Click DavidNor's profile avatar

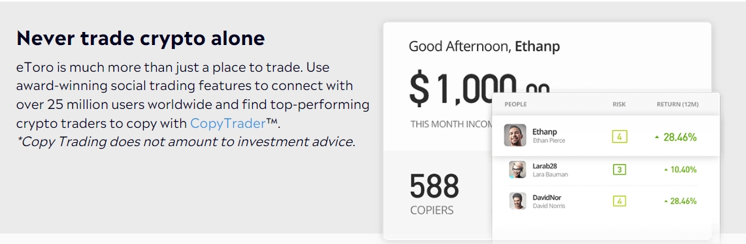coord(517,201)
